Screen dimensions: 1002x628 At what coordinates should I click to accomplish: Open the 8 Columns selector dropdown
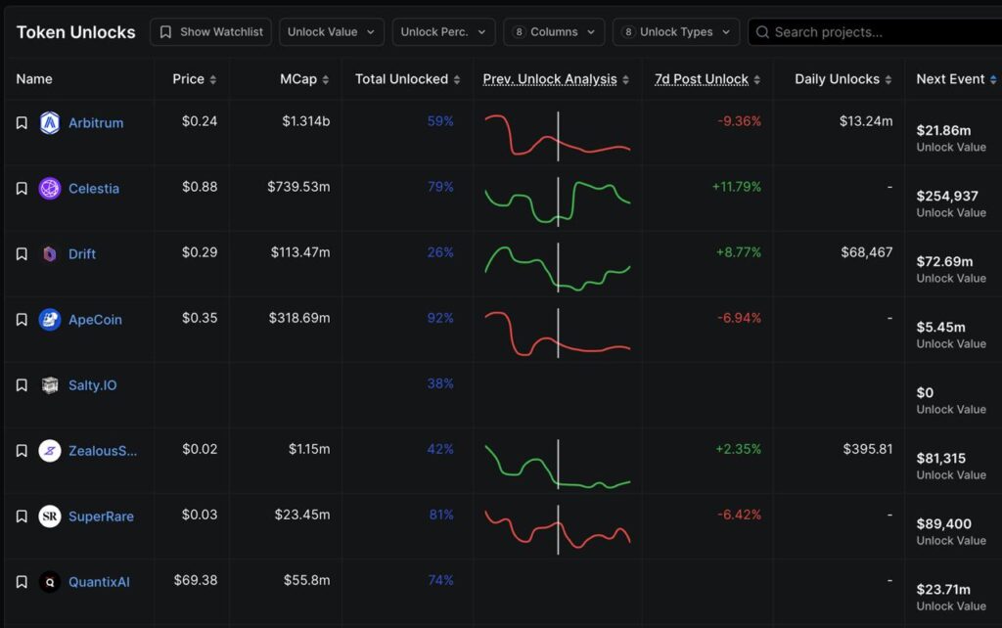click(x=554, y=32)
